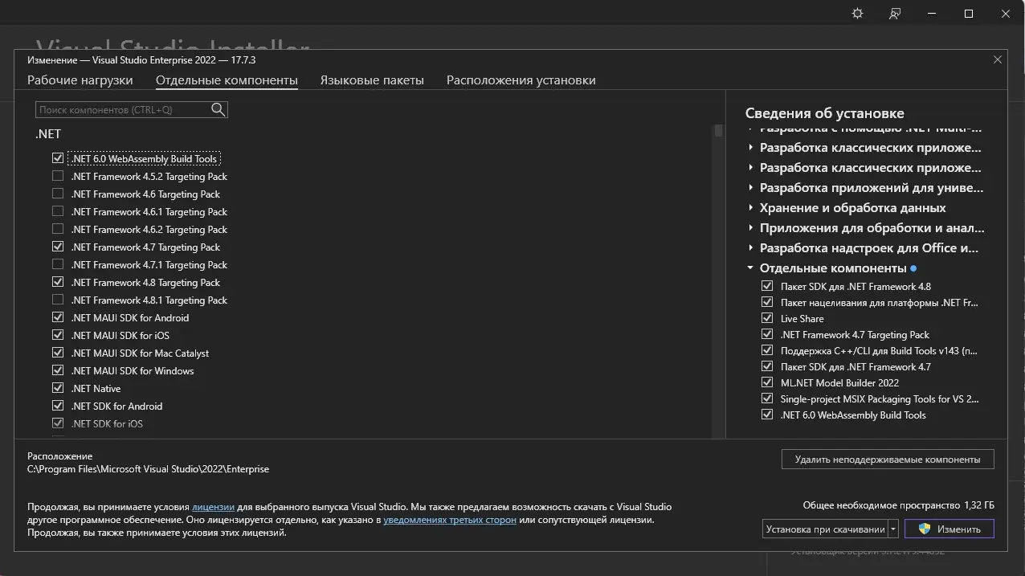The width and height of the screenshot is (1025, 576).
Task: Expand Разработка надстроек для Office
Action: [750, 248]
